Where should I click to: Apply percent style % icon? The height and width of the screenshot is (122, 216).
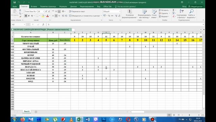(x=109, y=16)
